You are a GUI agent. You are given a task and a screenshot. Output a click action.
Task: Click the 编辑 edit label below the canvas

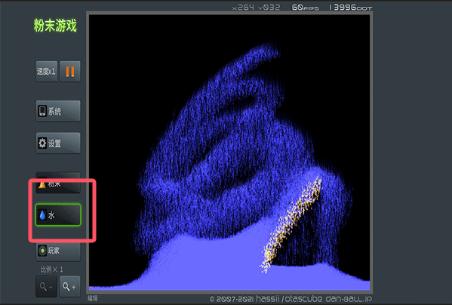coord(93,298)
